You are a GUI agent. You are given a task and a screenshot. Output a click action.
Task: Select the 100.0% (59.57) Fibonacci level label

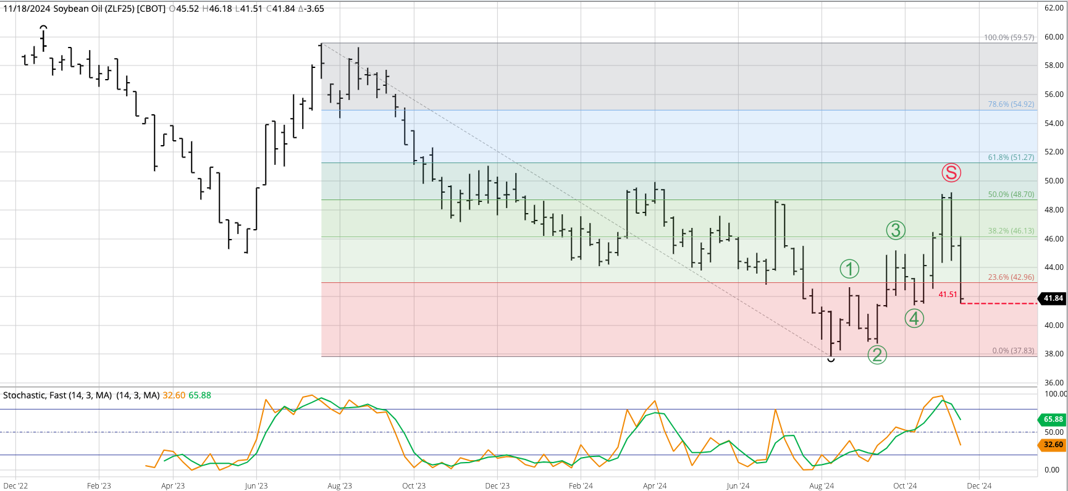1009,38
